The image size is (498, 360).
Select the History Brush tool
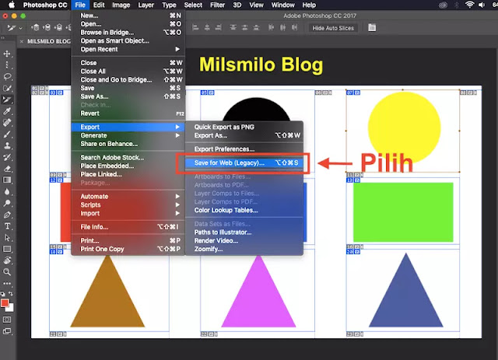(7, 157)
